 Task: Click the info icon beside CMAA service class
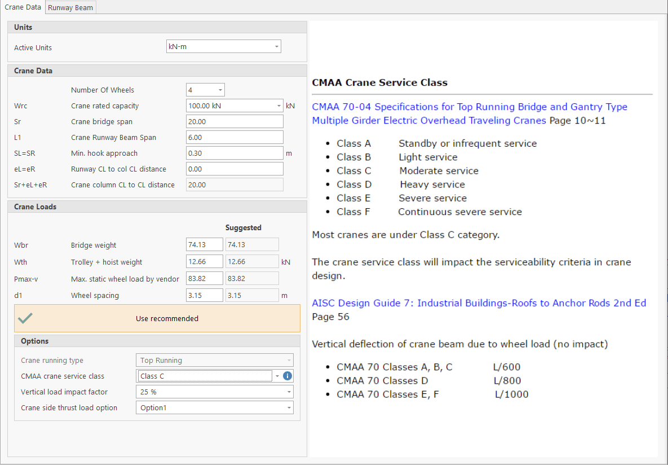(x=287, y=376)
